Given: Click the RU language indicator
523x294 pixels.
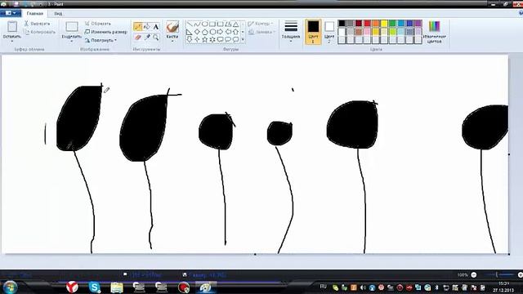Looking at the screenshot, I should point(323,287).
